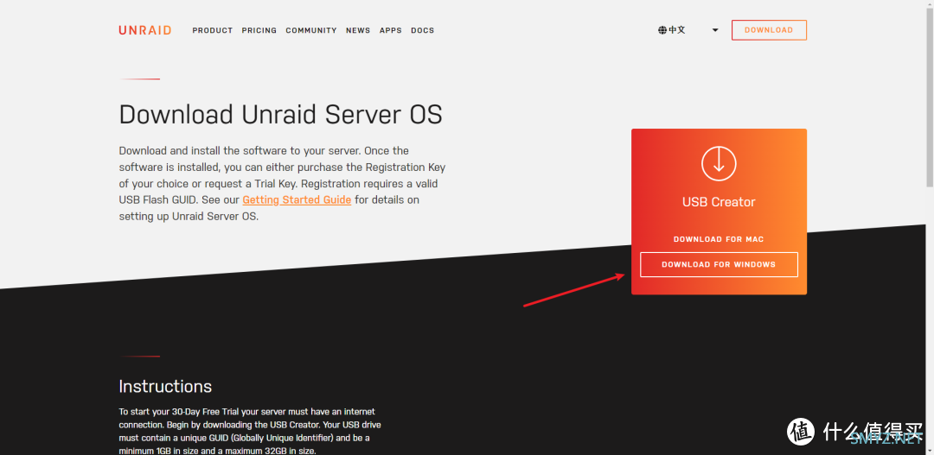This screenshot has width=934, height=455.
Task: Click the Download Unraid Server OS heading
Action: pos(280,115)
